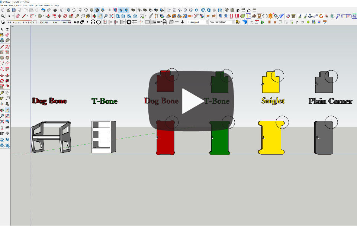Choose the Move tool in the top toolbar
This screenshot has width=357, height=226.
click(59, 16)
